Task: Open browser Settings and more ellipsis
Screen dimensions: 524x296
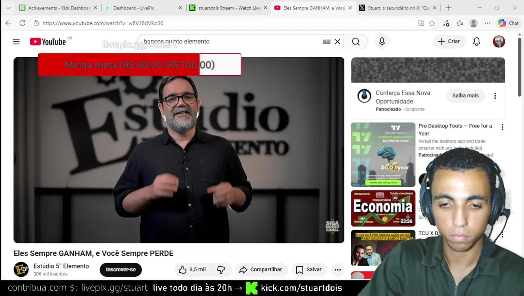Action: [487, 23]
